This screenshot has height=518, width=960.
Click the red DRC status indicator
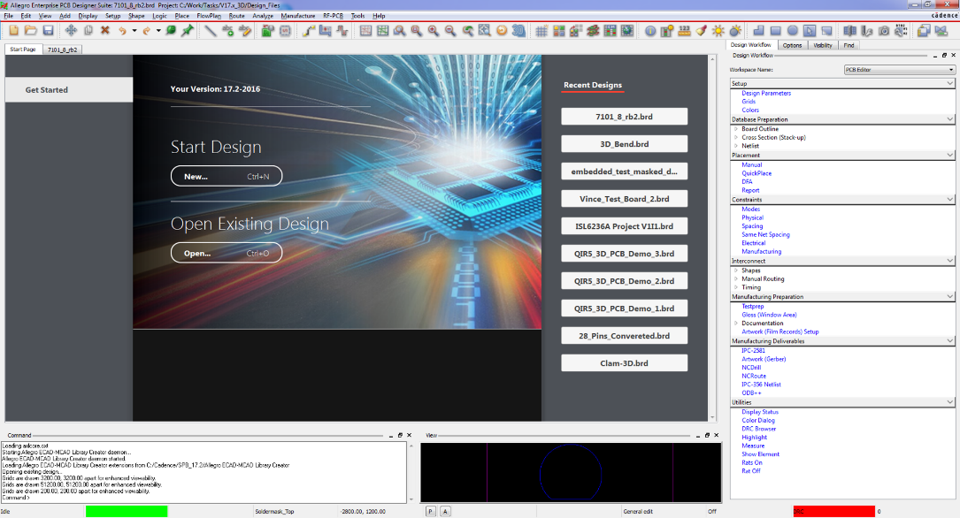click(x=833, y=511)
